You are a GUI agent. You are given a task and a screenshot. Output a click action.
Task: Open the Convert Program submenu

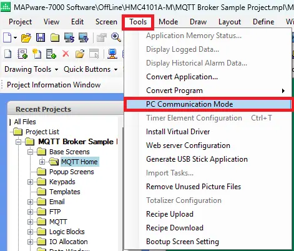click(x=208, y=91)
